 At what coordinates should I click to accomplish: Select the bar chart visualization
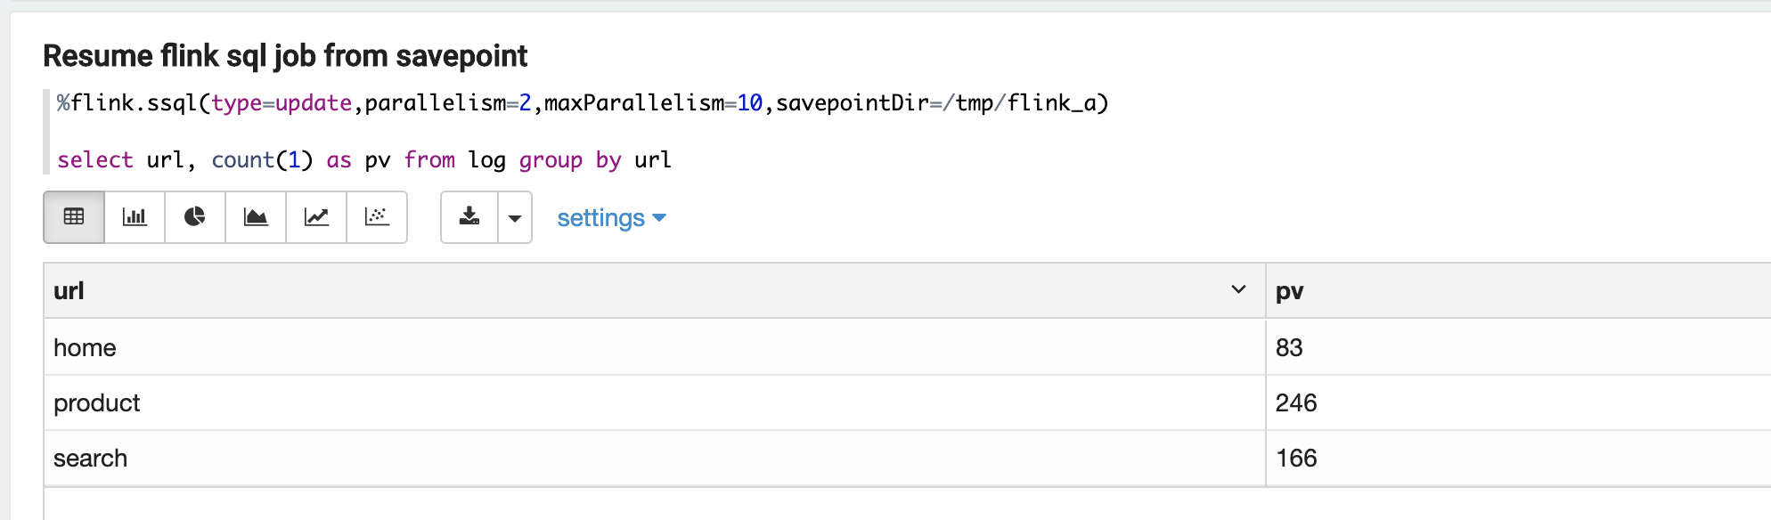(135, 217)
